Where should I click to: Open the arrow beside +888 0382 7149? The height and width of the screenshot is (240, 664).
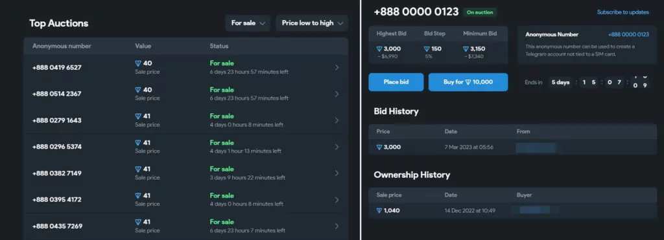coord(337,173)
